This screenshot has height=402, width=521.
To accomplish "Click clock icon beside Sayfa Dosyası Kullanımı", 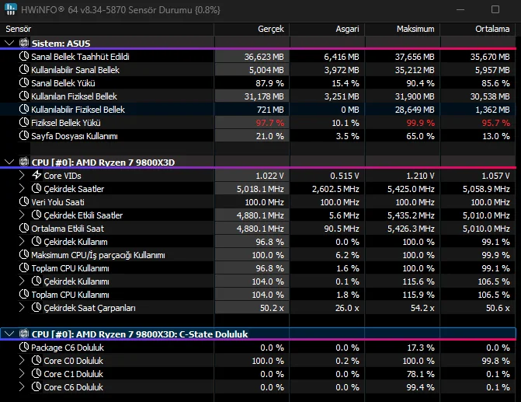I will click(24, 136).
